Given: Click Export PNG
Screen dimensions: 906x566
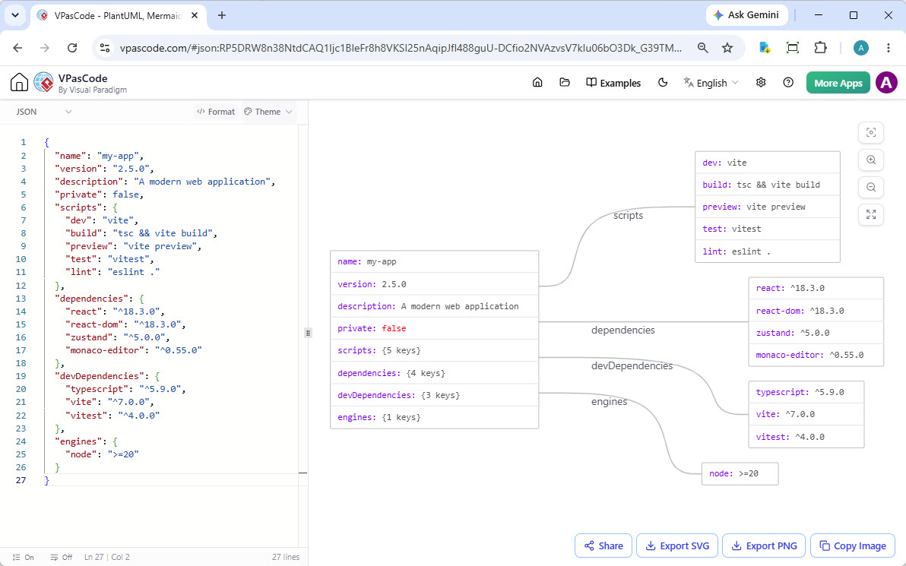Looking at the screenshot, I should [763, 545].
